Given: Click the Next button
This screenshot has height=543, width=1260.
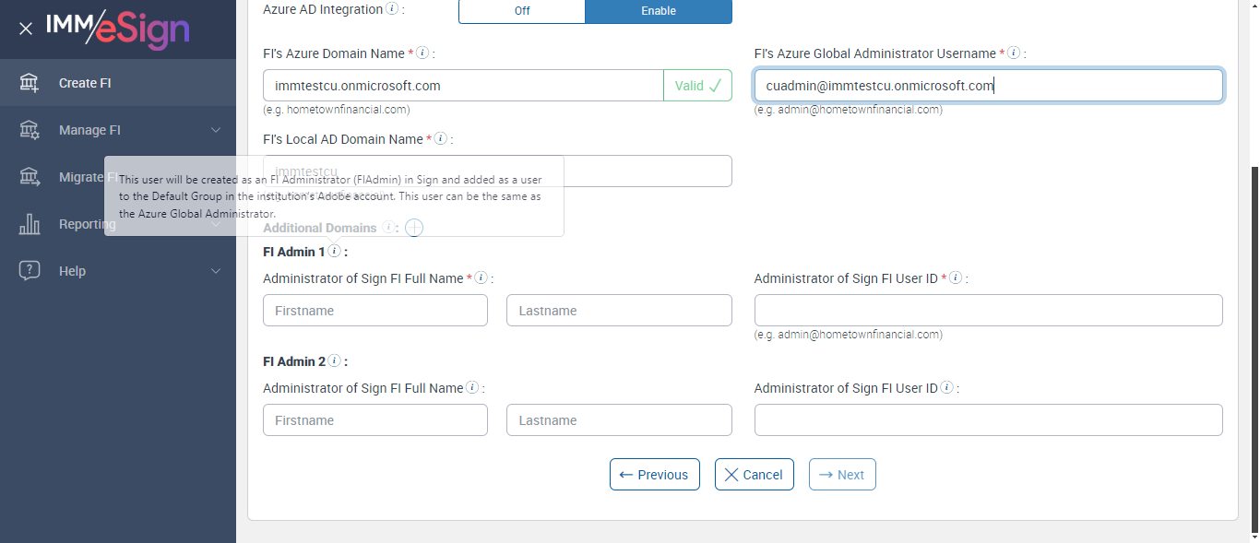Looking at the screenshot, I should 841,475.
